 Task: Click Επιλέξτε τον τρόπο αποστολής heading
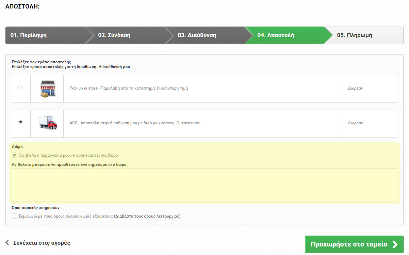click(x=41, y=62)
